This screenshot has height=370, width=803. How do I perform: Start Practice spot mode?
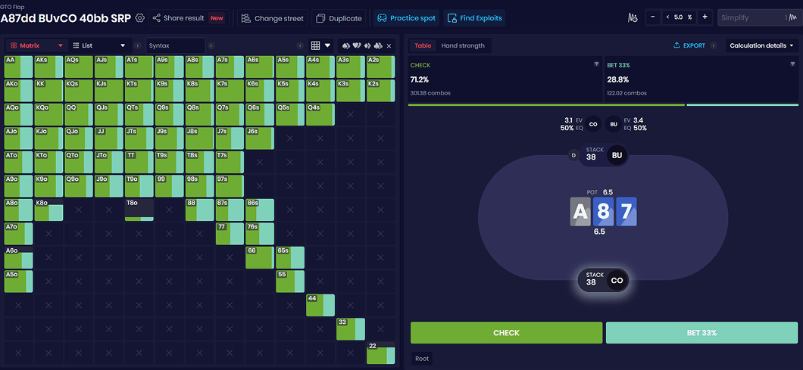point(406,17)
